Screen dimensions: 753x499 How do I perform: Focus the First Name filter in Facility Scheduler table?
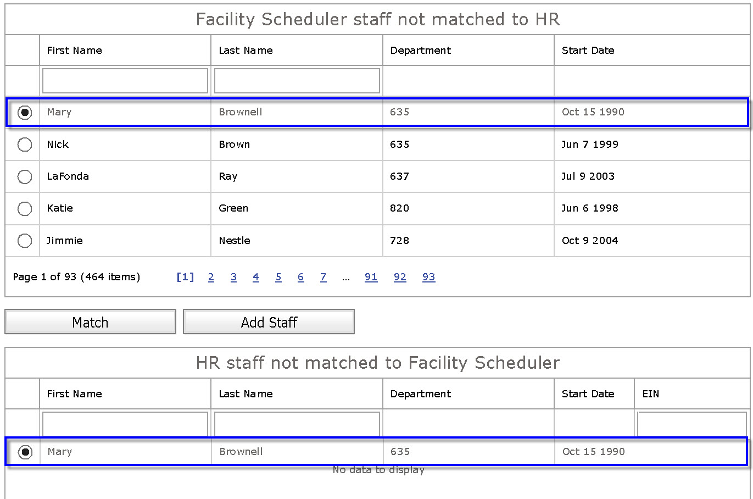click(x=125, y=81)
